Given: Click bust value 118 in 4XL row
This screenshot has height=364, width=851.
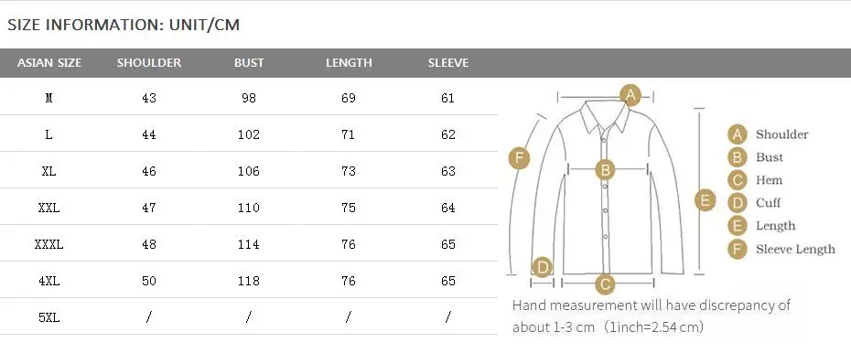Looking at the screenshot, I should (x=249, y=281).
